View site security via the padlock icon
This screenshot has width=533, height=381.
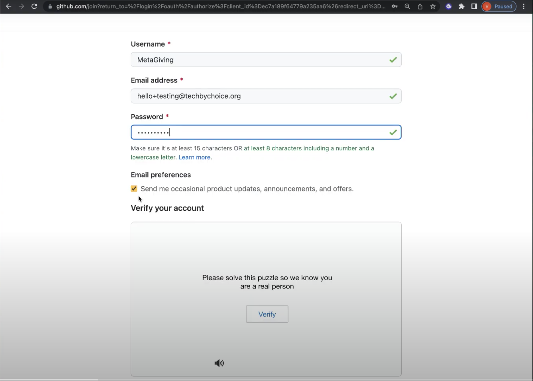point(50,6)
